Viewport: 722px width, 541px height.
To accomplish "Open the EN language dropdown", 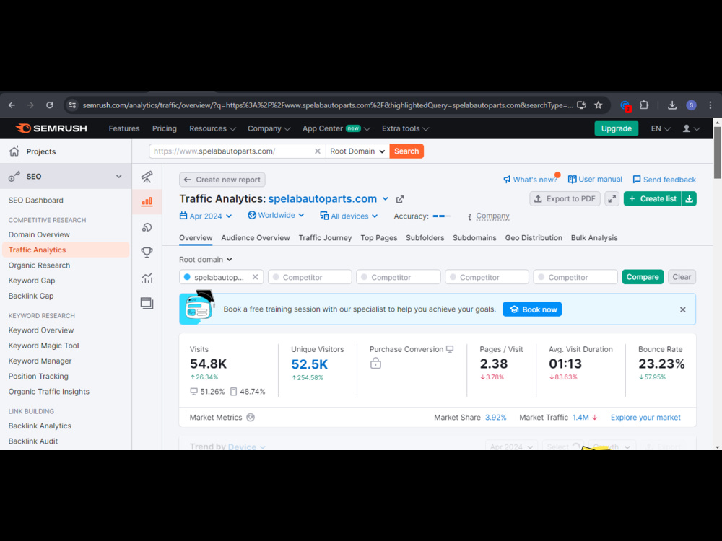I will point(661,128).
